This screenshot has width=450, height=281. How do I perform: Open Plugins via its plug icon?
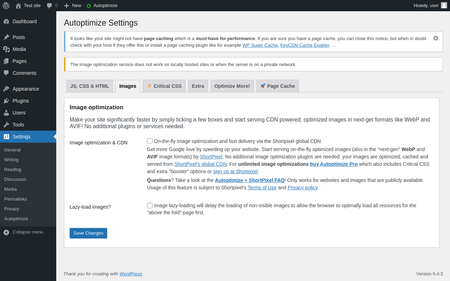point(6,101)
